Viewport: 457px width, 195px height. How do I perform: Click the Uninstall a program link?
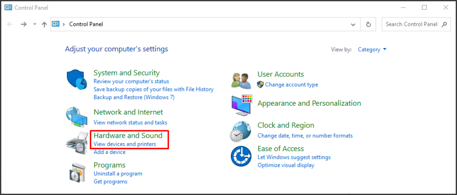[x=118, y=173]
